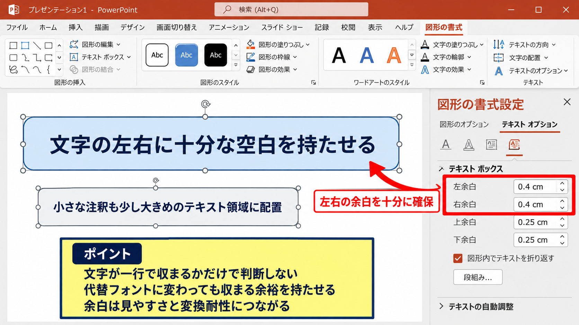The width and height of the screenshot is (579, 325).
Task: Click the 文字の配置 alignment icon
Action: pyautogui.click(x=499, y=57)
